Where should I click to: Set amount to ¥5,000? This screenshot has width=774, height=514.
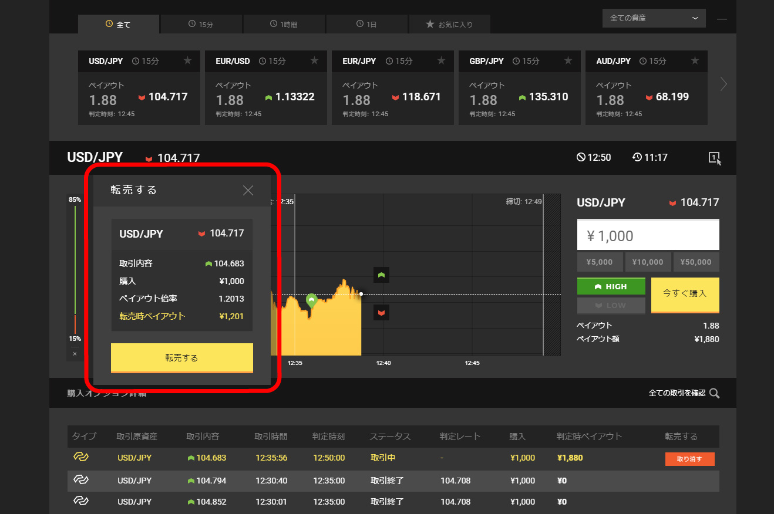600,262
